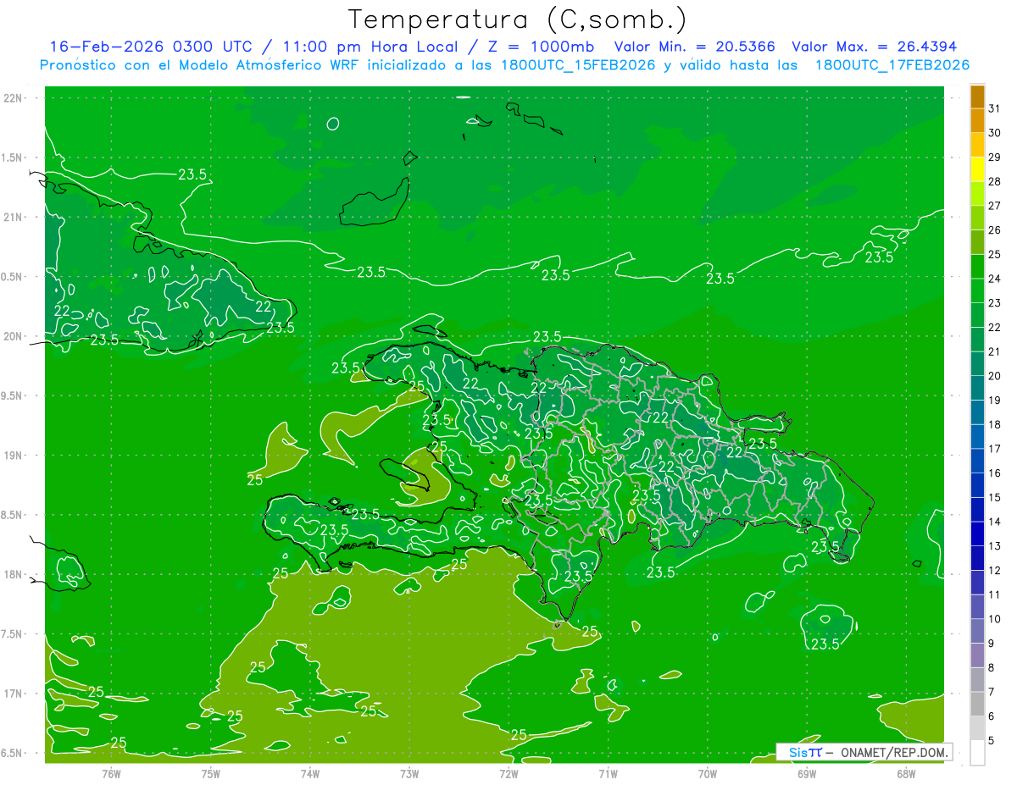The width and height of the screenshot is (1017, 785).
Task: Click the 18N latitude axis label
Action: tap(14, 575)
